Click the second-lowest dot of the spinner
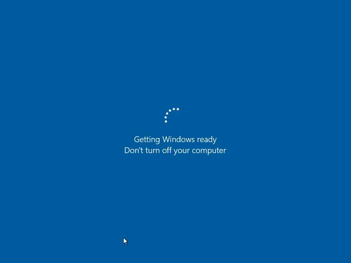Image resolution: width=351 pixels, height=263 pixels. [166, 117]
